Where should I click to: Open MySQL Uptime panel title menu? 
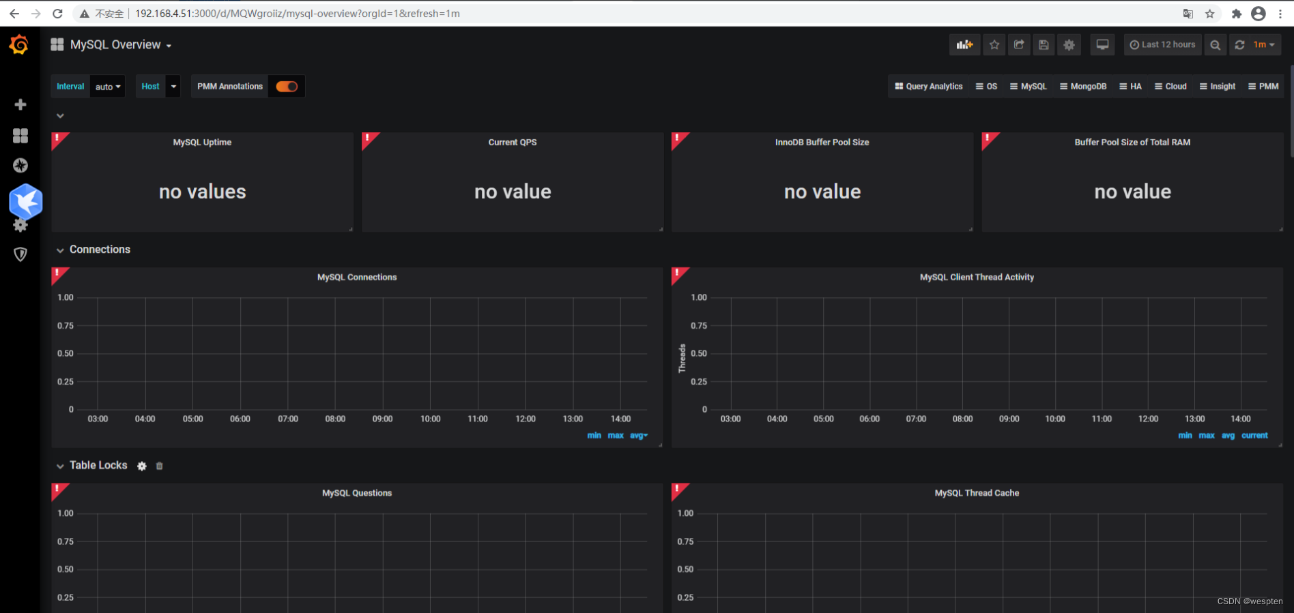(x=202, y=143)
